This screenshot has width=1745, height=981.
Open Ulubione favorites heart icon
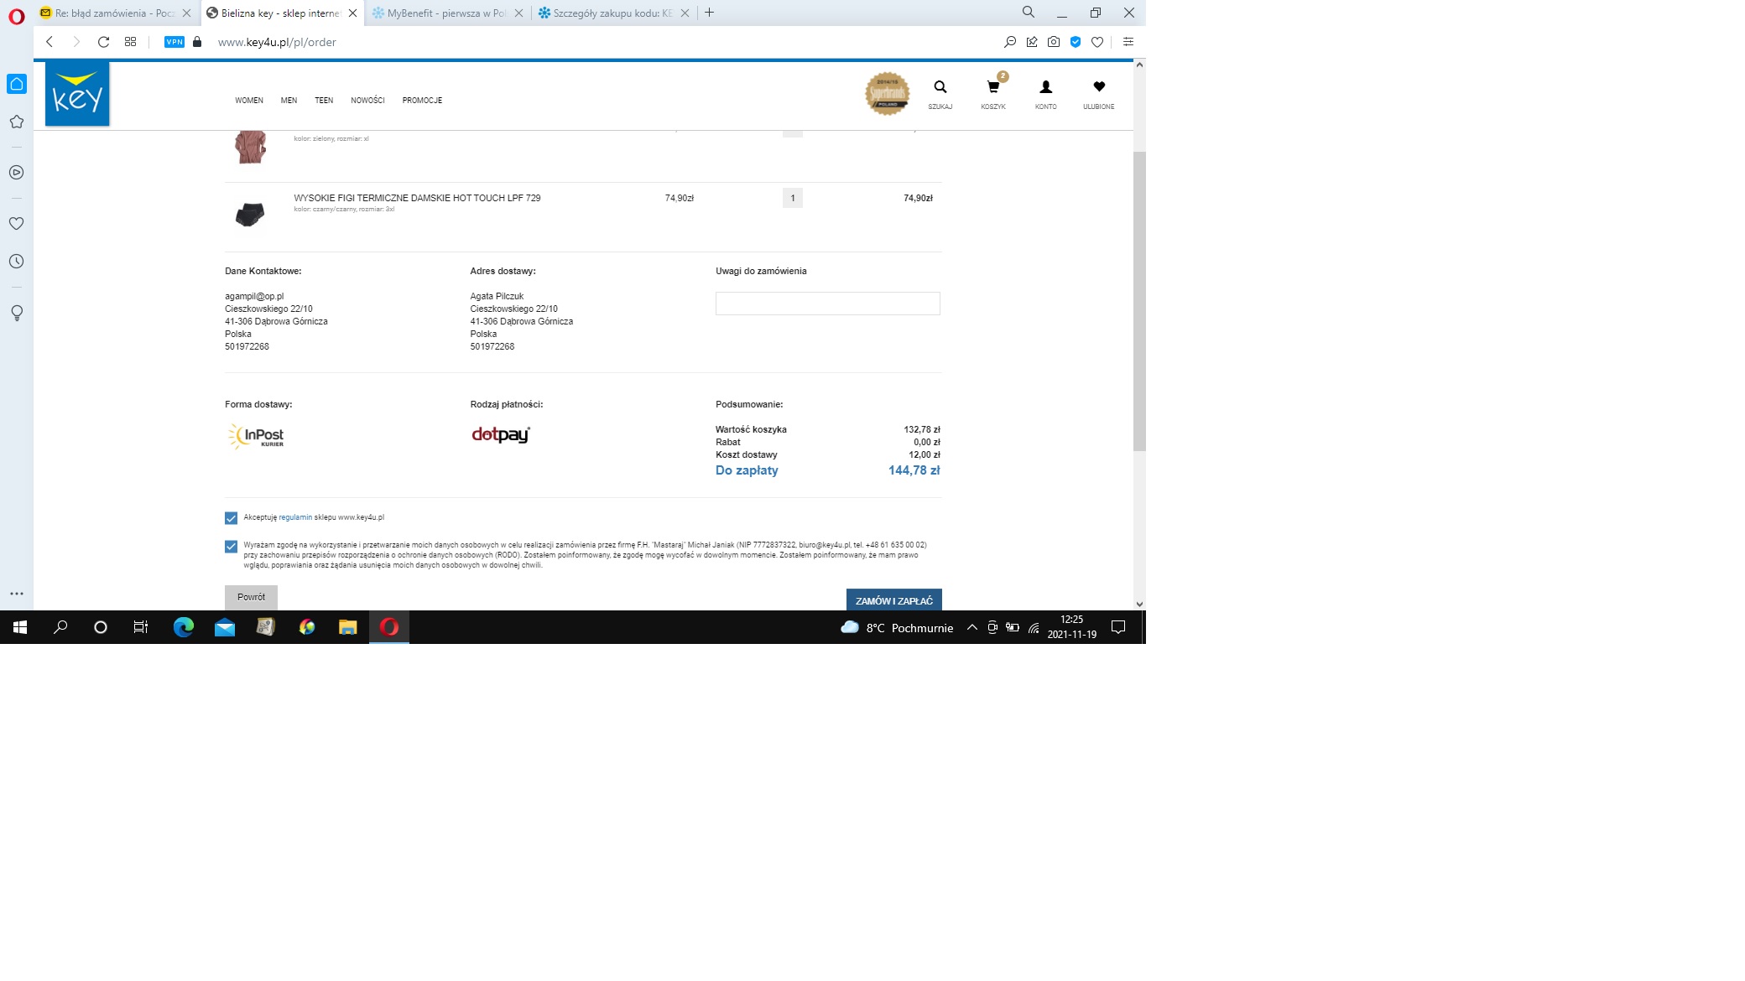pyautogui.click(x=1098, y=87)
